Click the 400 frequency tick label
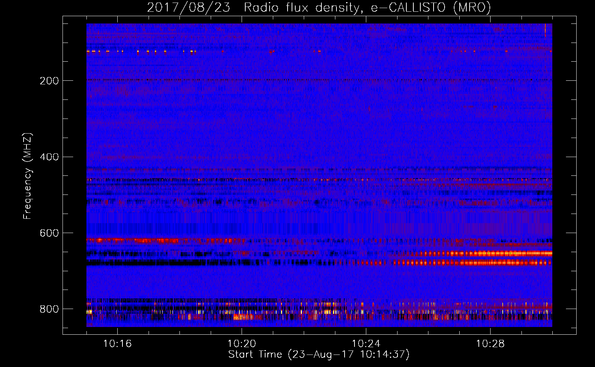Screen dimensions: 595x367 (x=49, y=157)
